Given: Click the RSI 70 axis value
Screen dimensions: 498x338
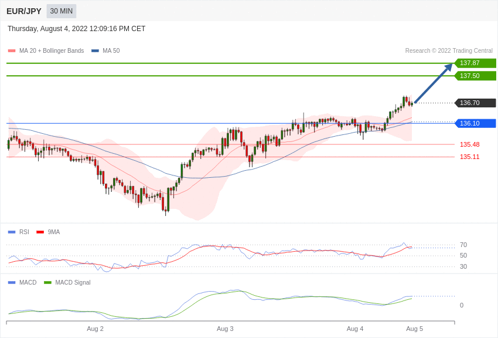Looking at the screenshot, I should pos(463,245).
